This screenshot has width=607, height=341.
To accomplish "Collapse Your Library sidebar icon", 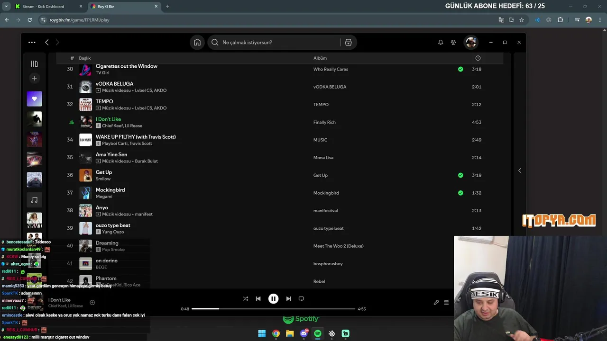I will pyautogui.click(x=34, y=63).
